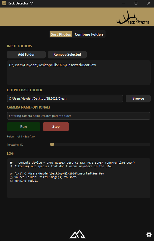This screenshot has width=154, height=241.
Task: Click the output base folder path field
Action: (x=65, y=99)
